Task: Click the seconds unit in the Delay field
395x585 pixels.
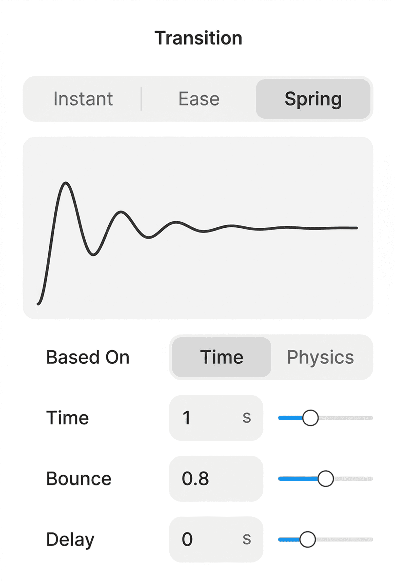Action: pyautogui.click(x=247, y=539)
